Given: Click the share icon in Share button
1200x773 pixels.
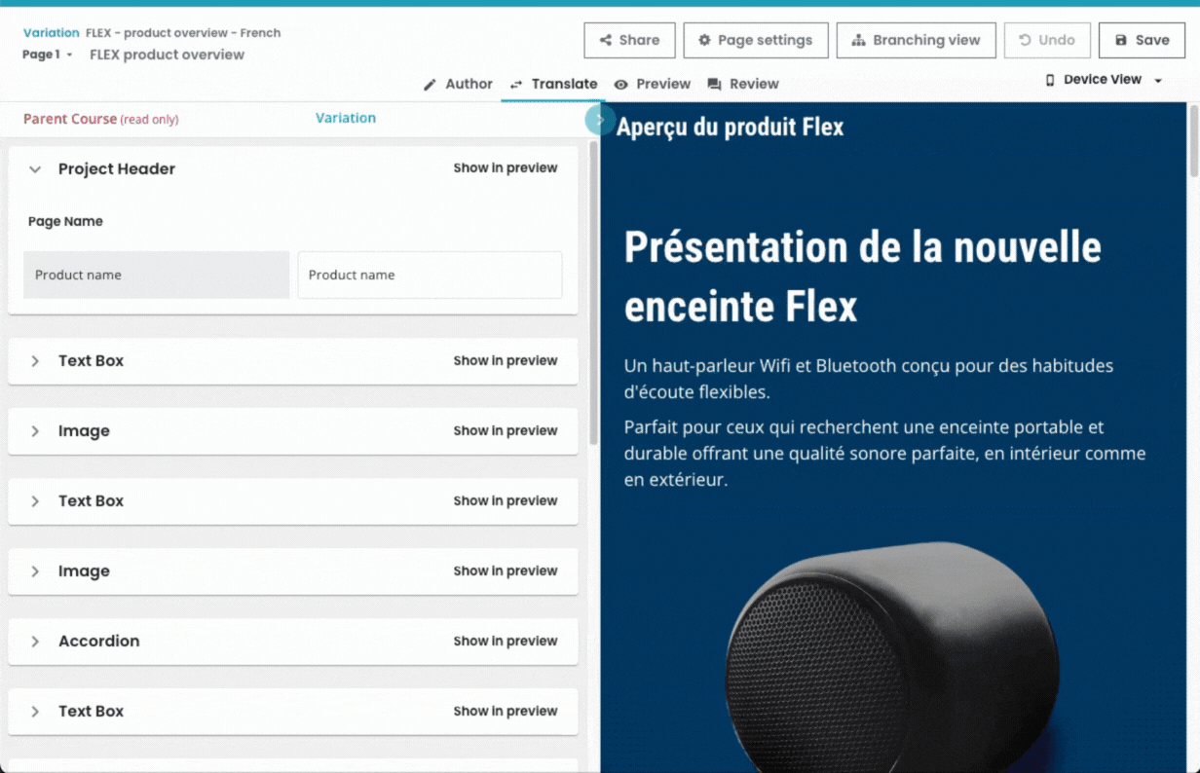Looking at the screenshot, I should pyautogui.click(x=606, y=40).
